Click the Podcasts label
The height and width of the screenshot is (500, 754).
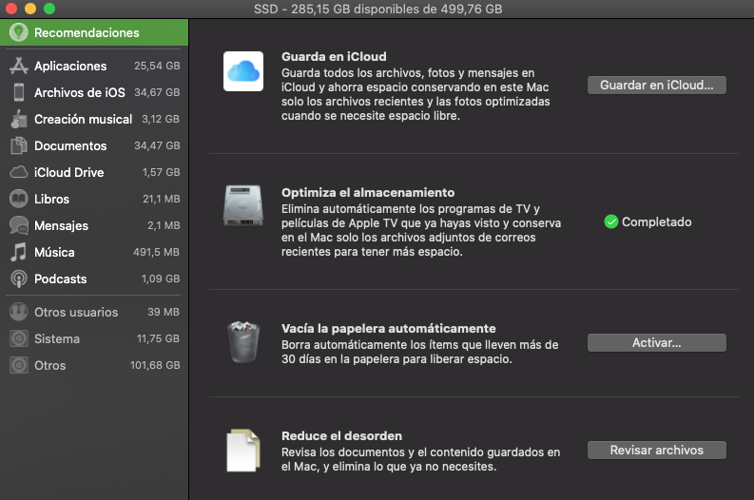[x=61, y=279]
